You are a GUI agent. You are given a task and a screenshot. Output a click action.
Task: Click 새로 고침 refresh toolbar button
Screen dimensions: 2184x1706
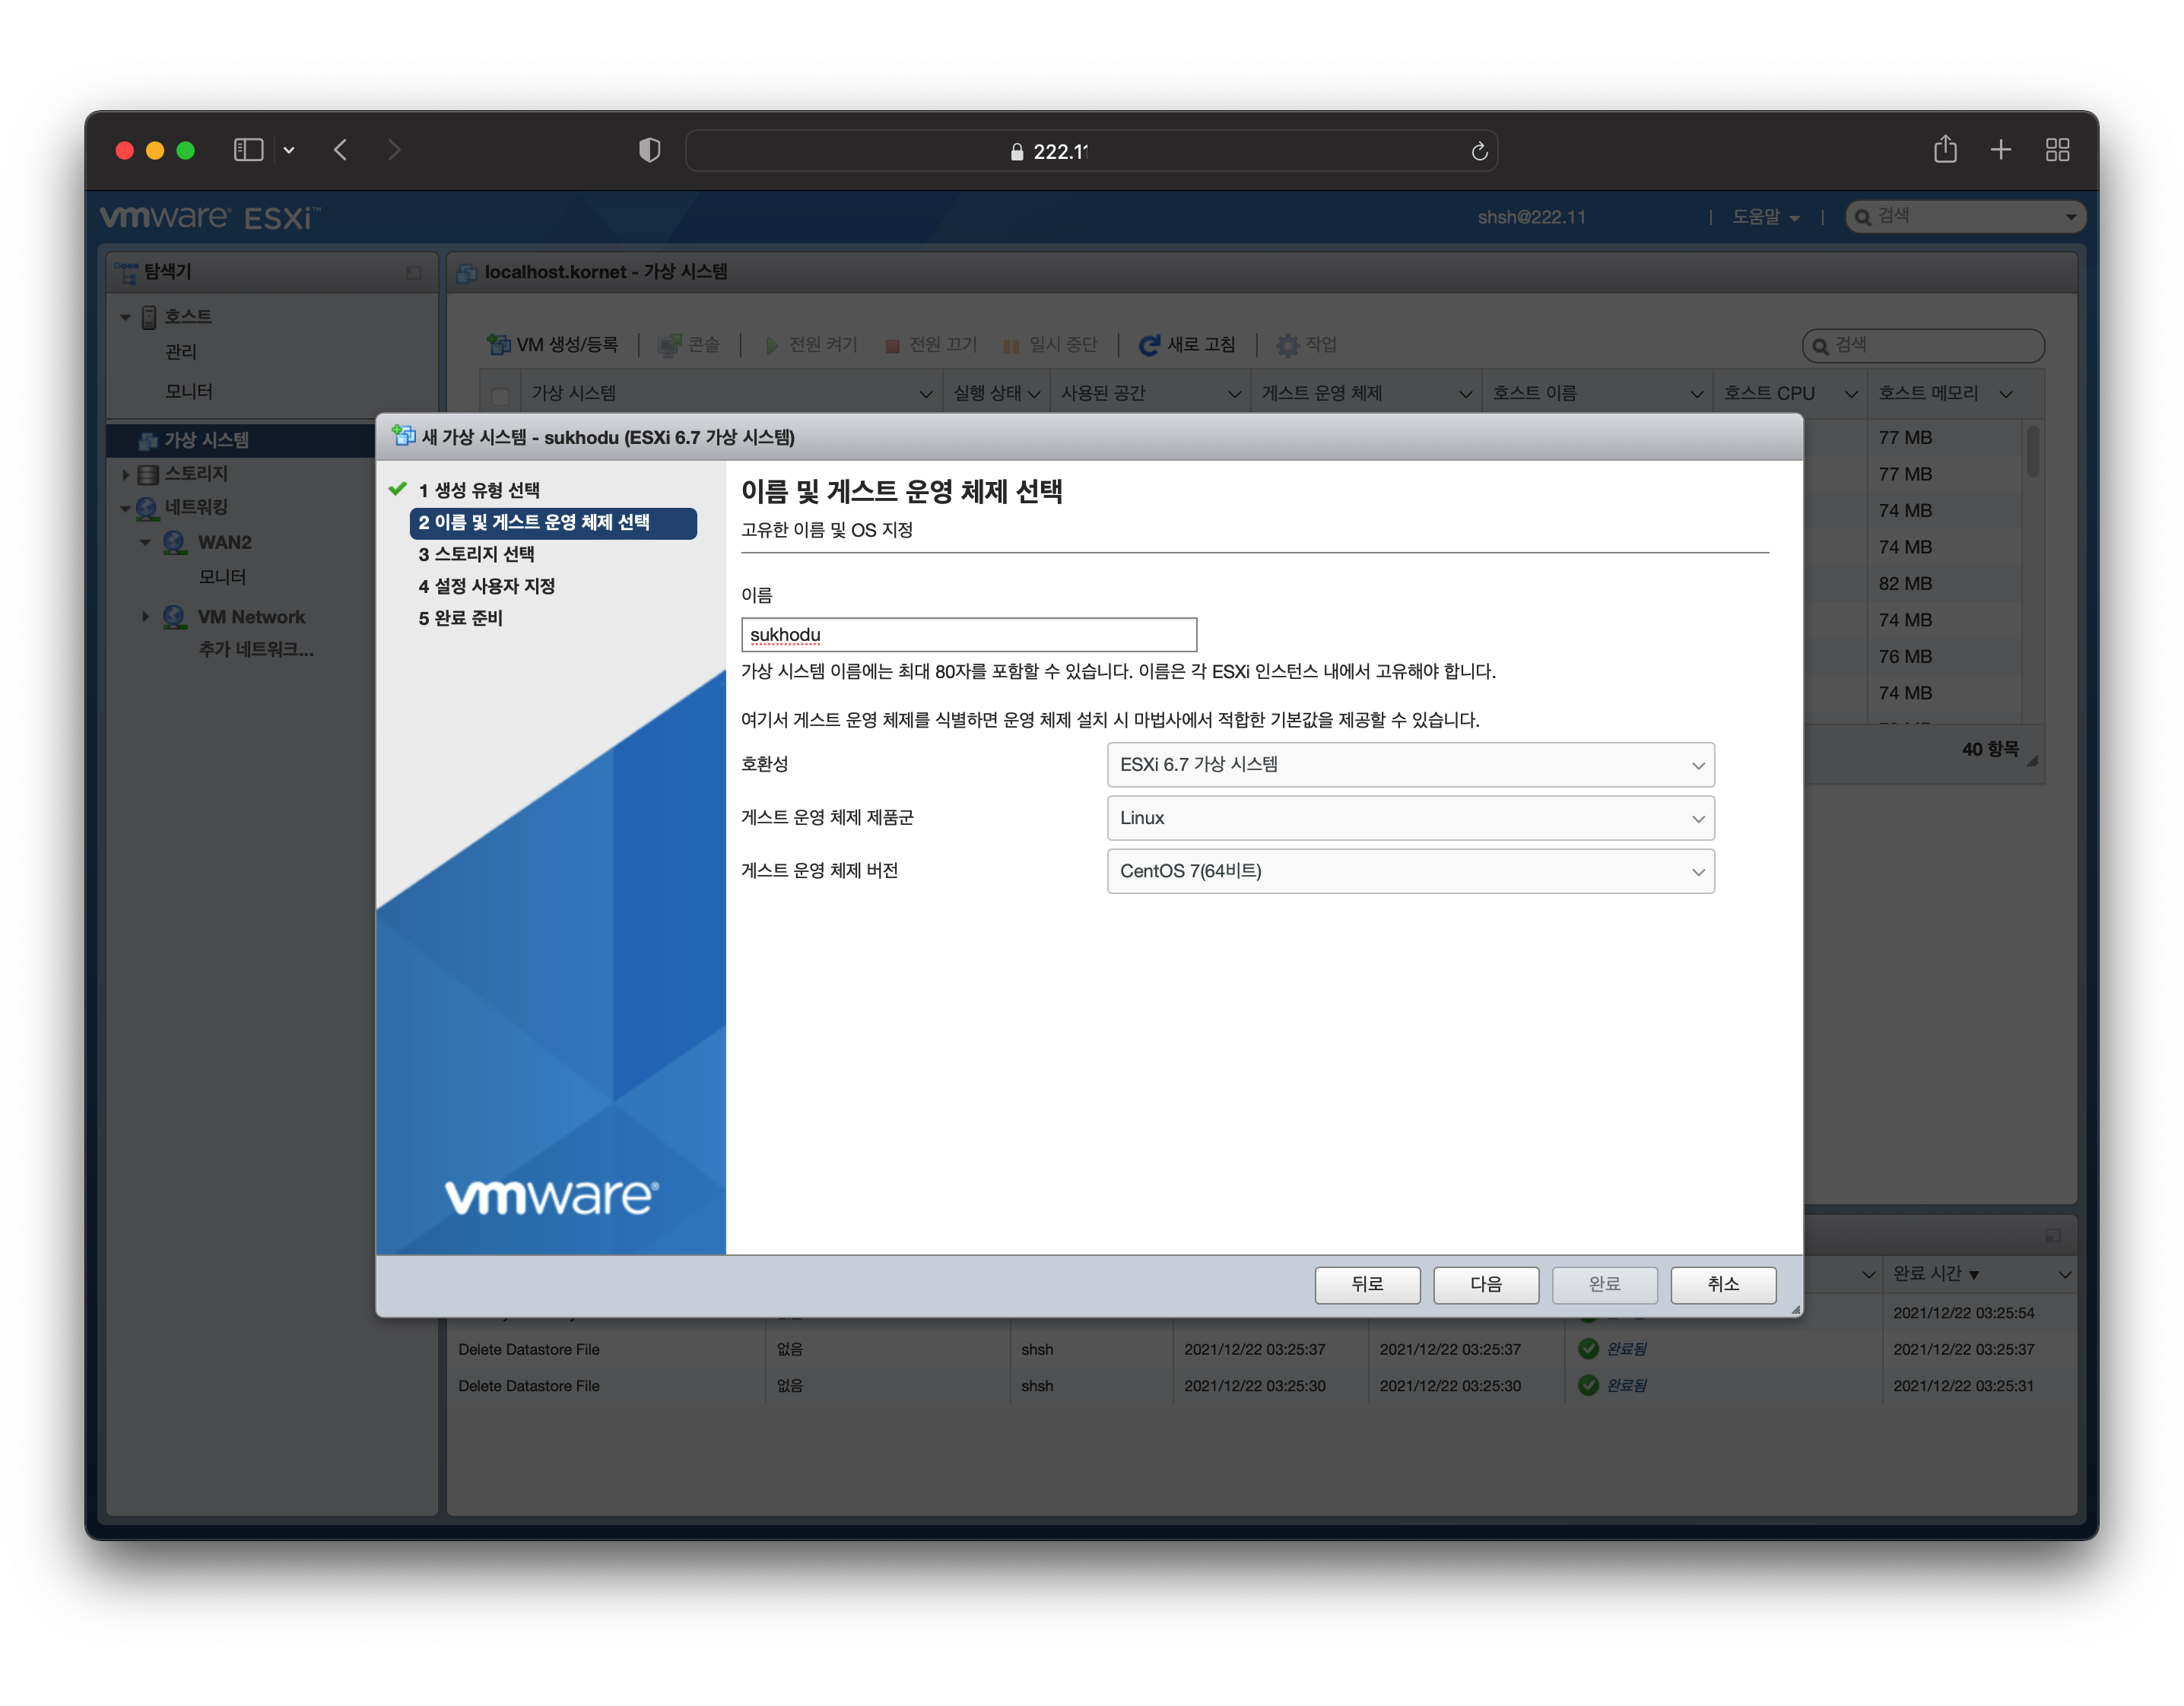1187,345
